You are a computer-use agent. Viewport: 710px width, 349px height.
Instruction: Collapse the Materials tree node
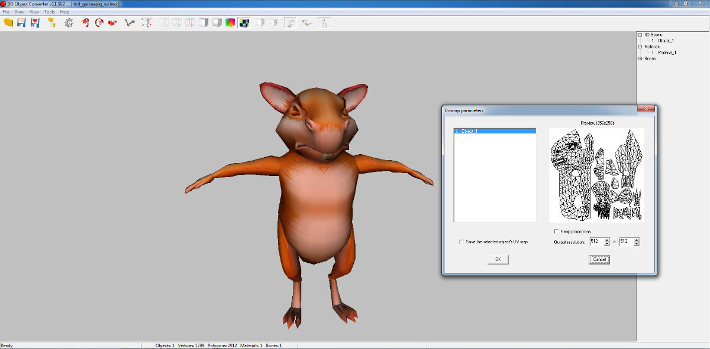click(640, 47)
